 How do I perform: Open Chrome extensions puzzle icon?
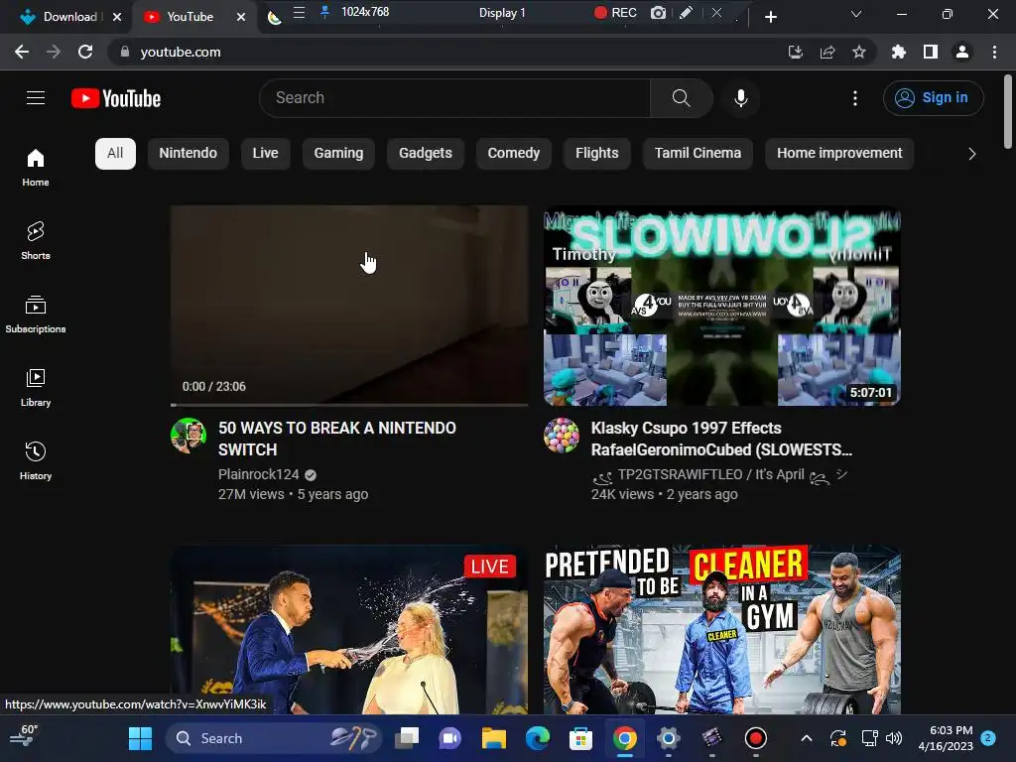click(x=899, y=52)
